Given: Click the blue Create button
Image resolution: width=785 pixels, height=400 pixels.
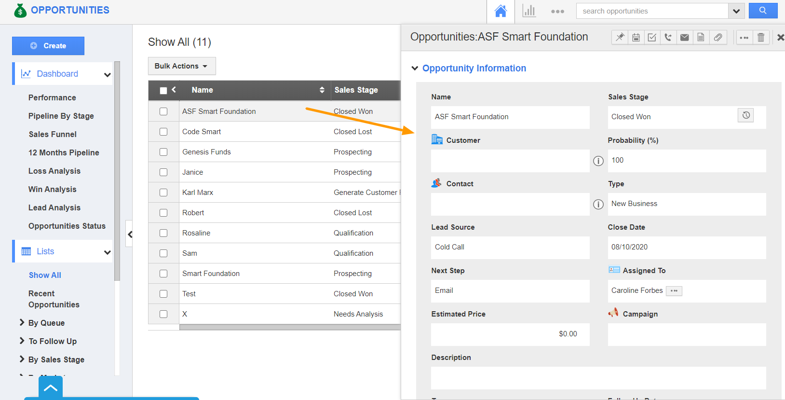Looking at the screenshot, I should [x=48, y=46].
